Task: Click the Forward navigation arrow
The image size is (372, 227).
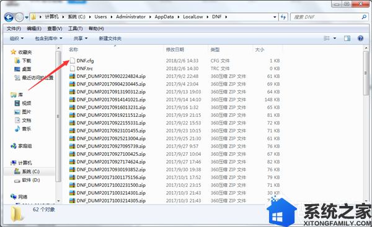Action: point(19,17)
